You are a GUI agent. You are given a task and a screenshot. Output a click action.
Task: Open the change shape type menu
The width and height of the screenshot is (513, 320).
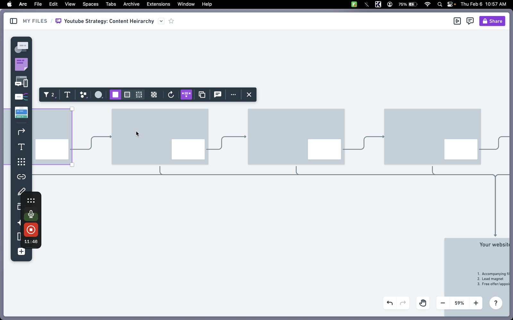[x=83, y=95]
